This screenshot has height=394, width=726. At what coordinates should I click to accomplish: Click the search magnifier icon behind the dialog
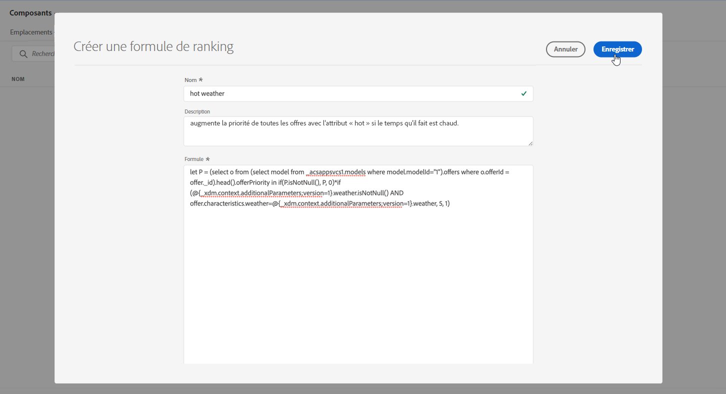[x=23, y=53]
